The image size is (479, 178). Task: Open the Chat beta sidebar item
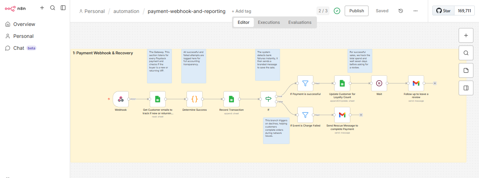pyautogui.click(x=19, y=48)
